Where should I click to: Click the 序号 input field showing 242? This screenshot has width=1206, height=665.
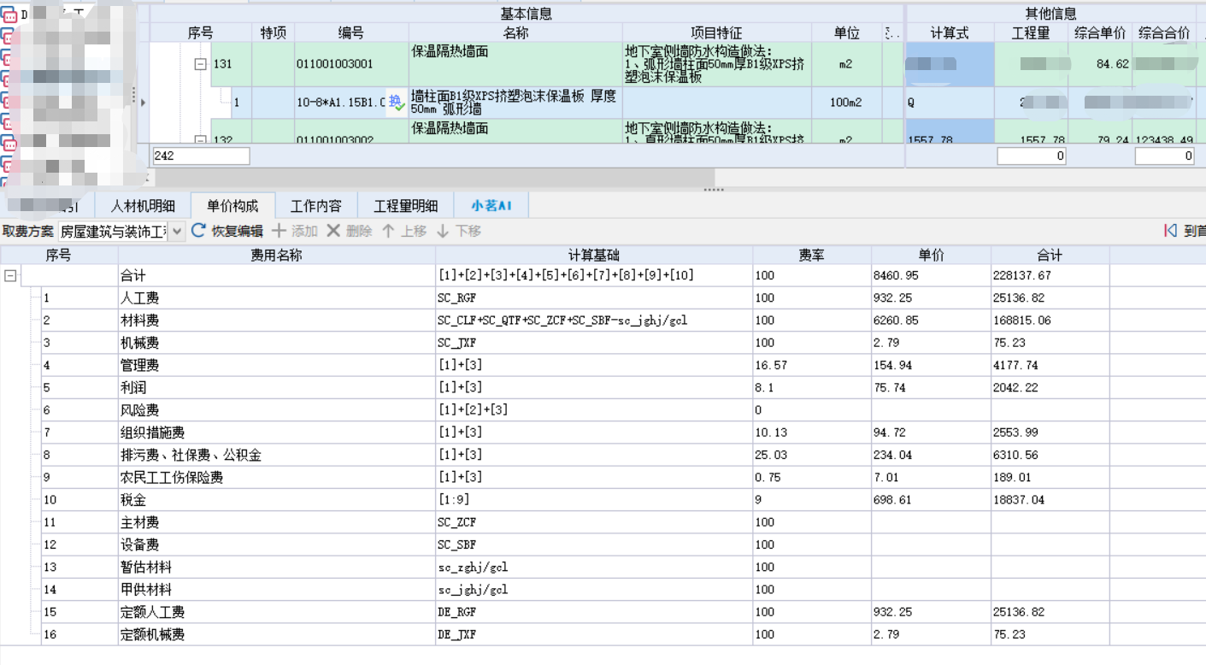[x=201, y=156]
